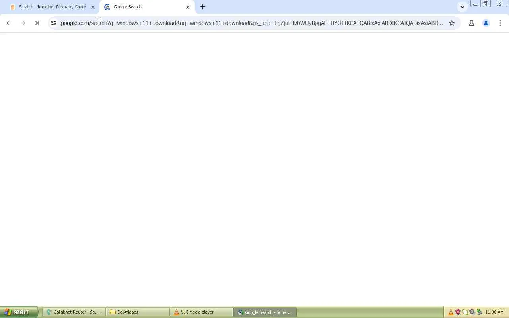509x318 pixels.
Task: Click the 11:30 AM system clock
Action: [494, 312]
